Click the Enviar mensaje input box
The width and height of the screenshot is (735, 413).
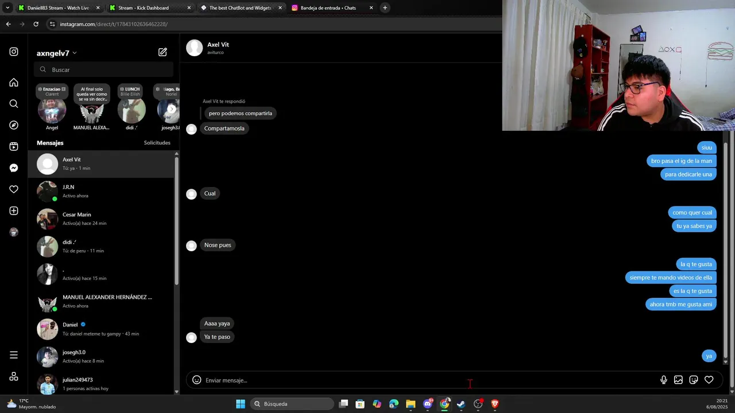[431, 380]
